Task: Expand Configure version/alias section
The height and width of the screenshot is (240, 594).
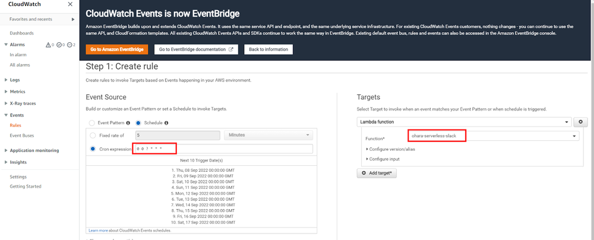Action: coord(391,149)
